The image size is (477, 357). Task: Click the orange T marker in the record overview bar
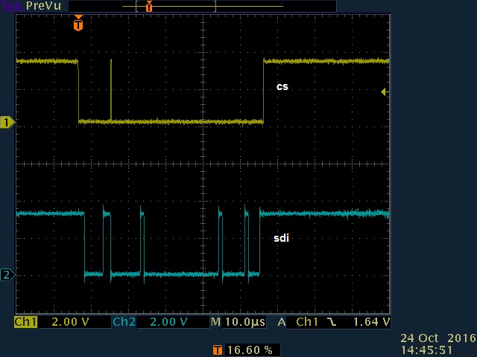click(x=149, y=7)
